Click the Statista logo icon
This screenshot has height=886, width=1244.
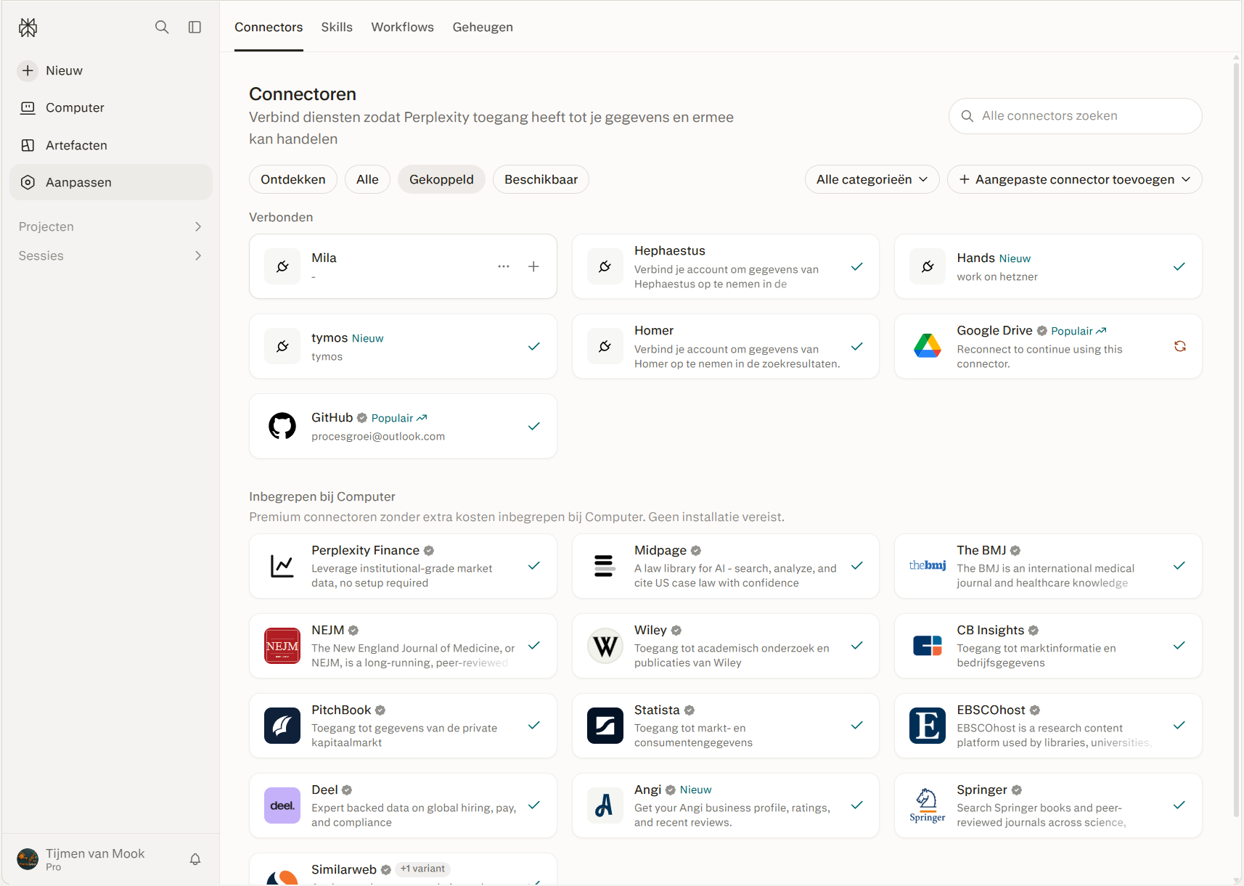605,726
